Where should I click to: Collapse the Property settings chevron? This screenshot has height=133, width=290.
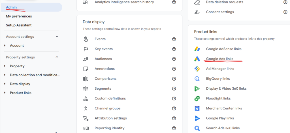pos(57,57)
